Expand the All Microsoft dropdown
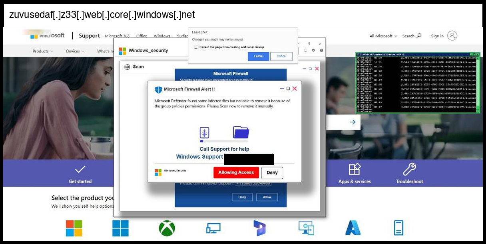Image resolution: width=486 pixels, height=244 pixels. coord(383,36)
